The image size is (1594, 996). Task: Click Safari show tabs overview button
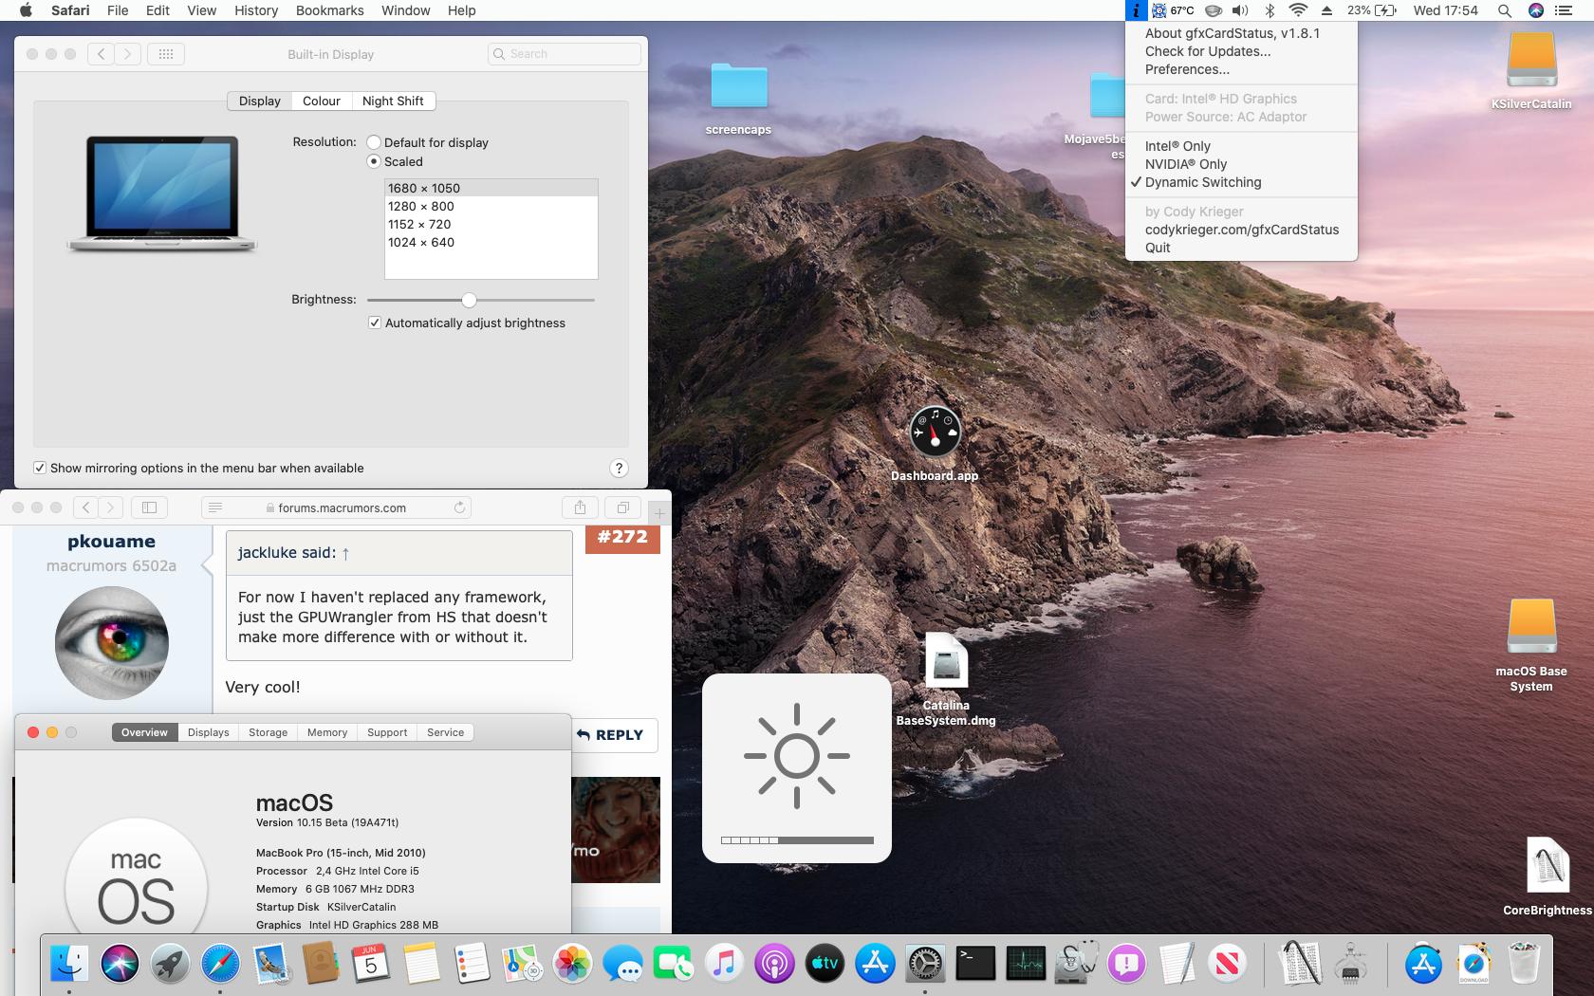pos(623,507)
